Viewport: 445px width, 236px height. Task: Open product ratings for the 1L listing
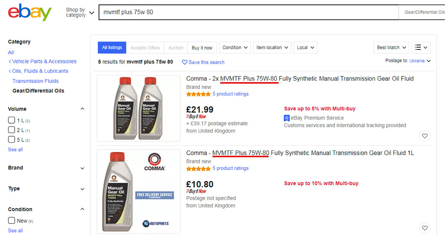tap(230, 168)
